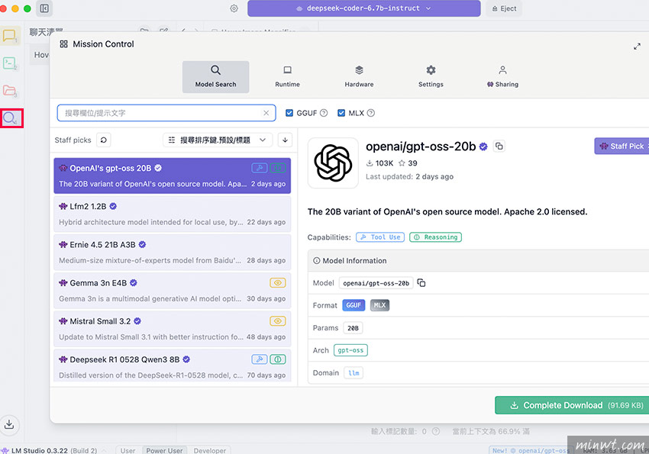
Task: Open the Model Search tab
Action: (215, 77)
